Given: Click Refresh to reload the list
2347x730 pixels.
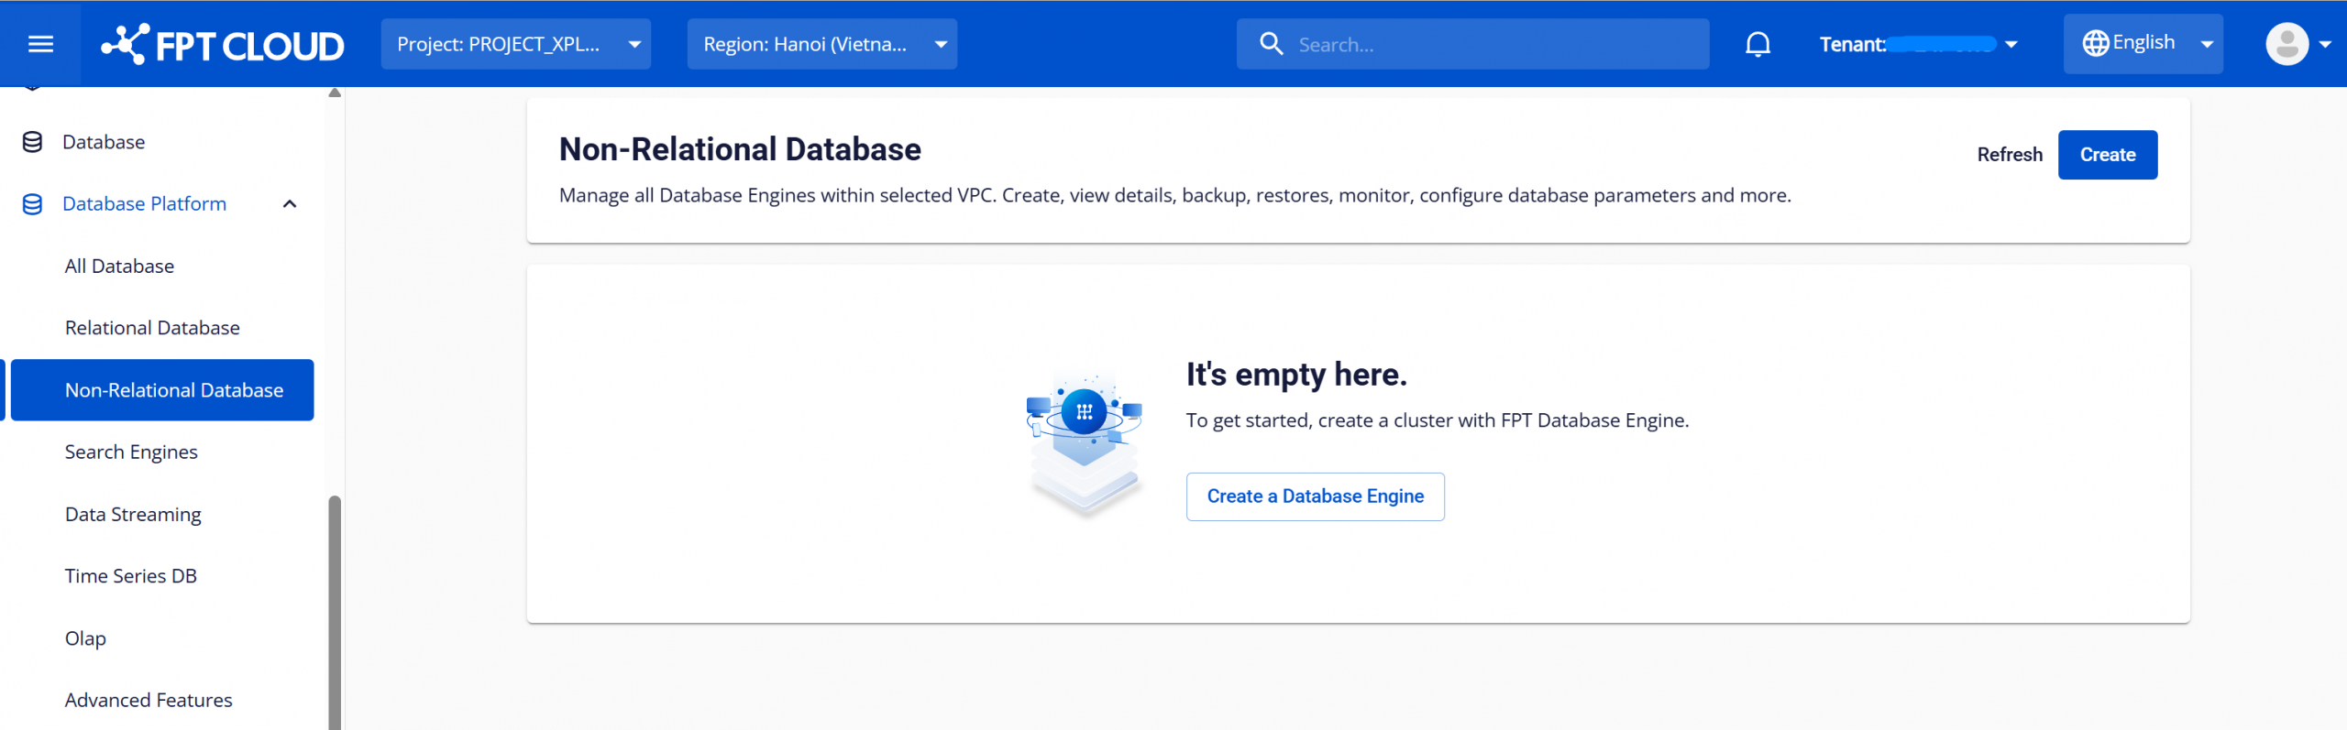Looking at the screenshot, I should (2010, 155).
